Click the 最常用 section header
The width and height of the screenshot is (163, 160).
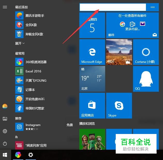click(x=20, y=53)
